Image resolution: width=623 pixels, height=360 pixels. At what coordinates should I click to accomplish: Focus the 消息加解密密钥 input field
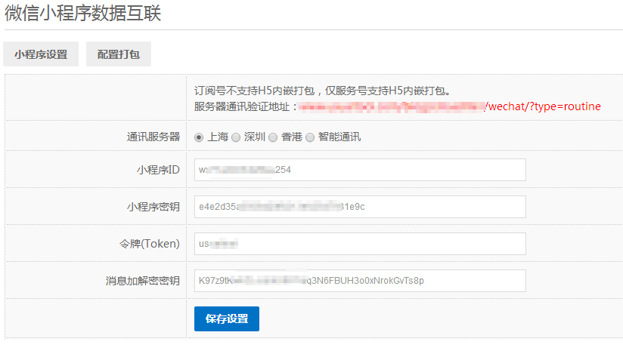pyautogui.click(x=360, y=281)
